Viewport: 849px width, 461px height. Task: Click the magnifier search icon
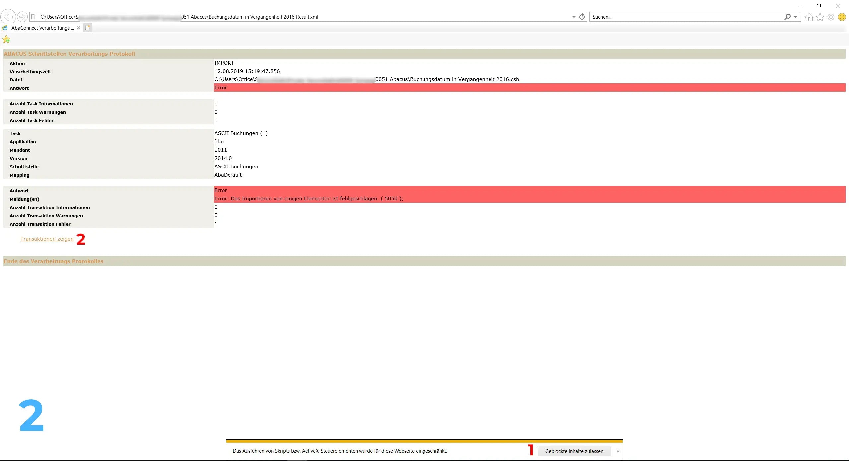point(787,17)
